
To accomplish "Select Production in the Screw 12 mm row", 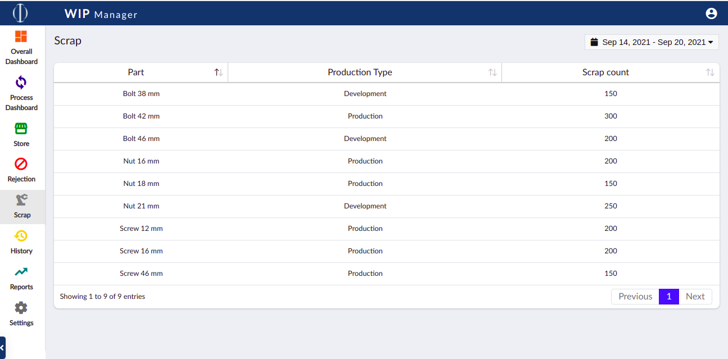I will click(x=365, y=229).
